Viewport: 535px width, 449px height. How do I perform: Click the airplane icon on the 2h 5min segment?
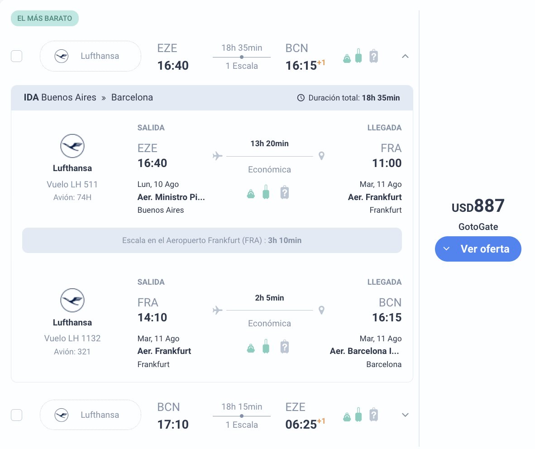point(217,310)
